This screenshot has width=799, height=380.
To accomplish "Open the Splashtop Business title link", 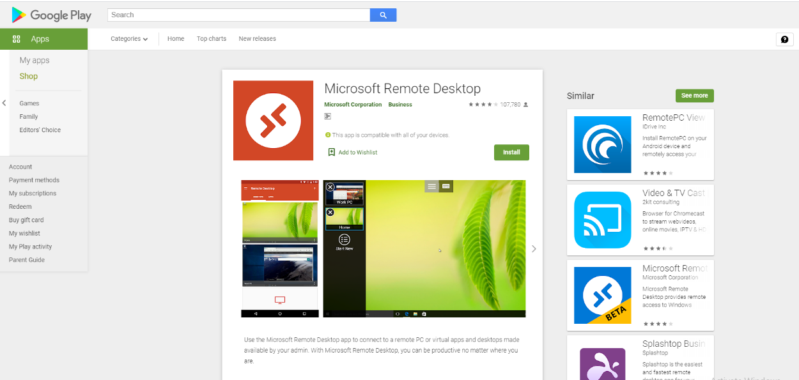I will point(674,344).
